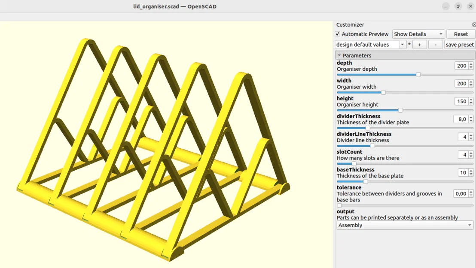Click the slotCount spin box arrows
The image size is (476, 268).
point(471,155)
